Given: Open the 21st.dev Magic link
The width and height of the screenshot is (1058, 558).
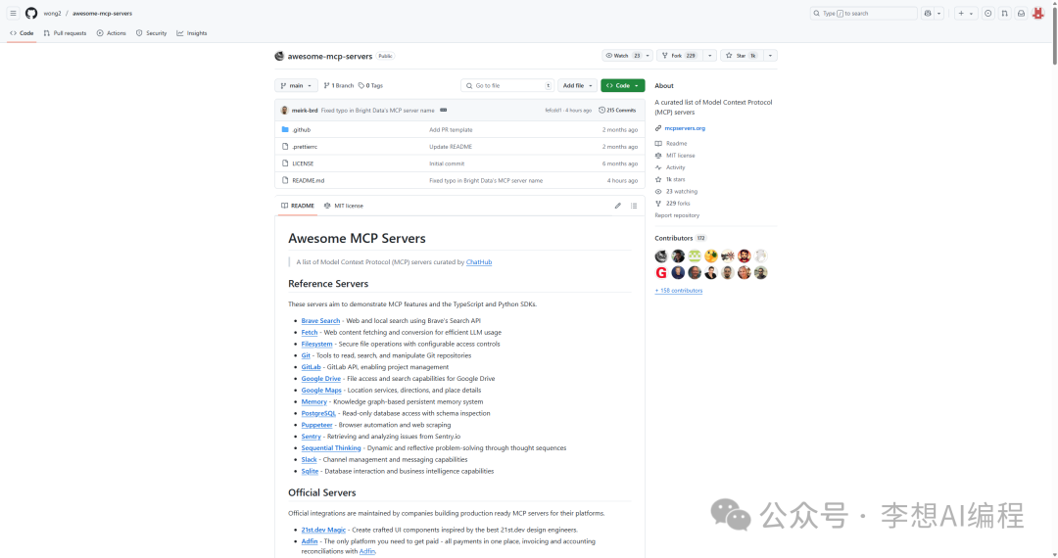Looking at the screenshot, I should [323, 530].
